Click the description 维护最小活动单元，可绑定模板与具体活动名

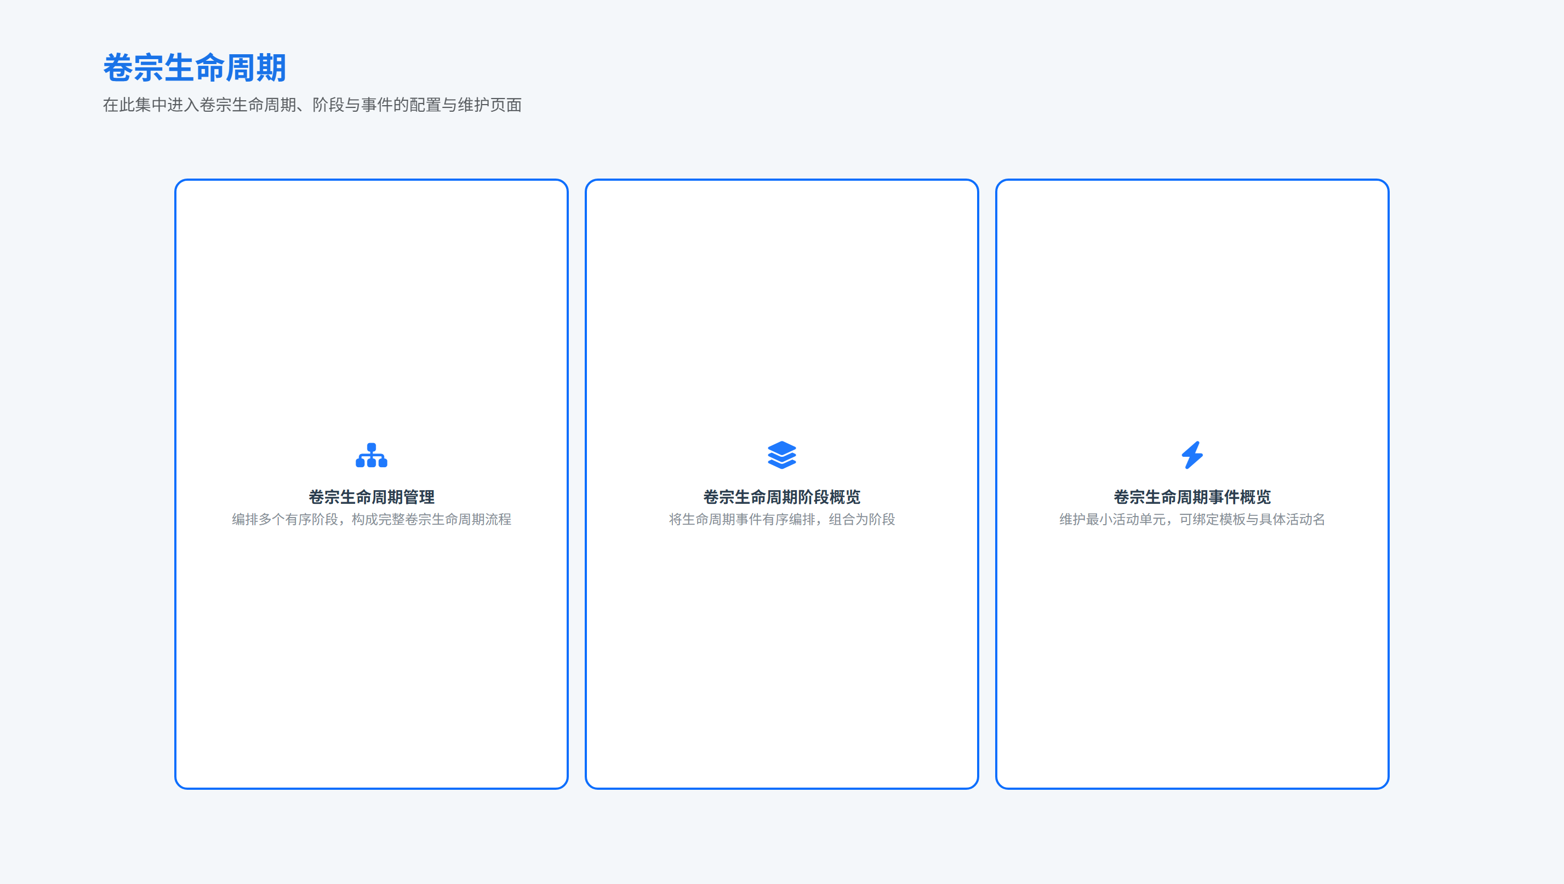point(1192,520)
